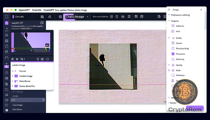The image size is (210, 120).
Task: Open the ChatAIAI title bar item
Action: tap(36, 10)
